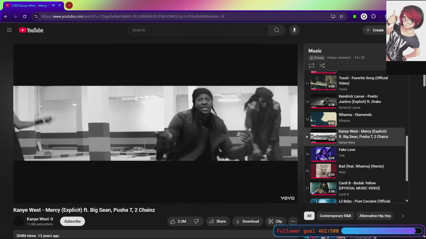View site information icon in address bar
Screen dimensions: 426x239
[x=36, y=16]
